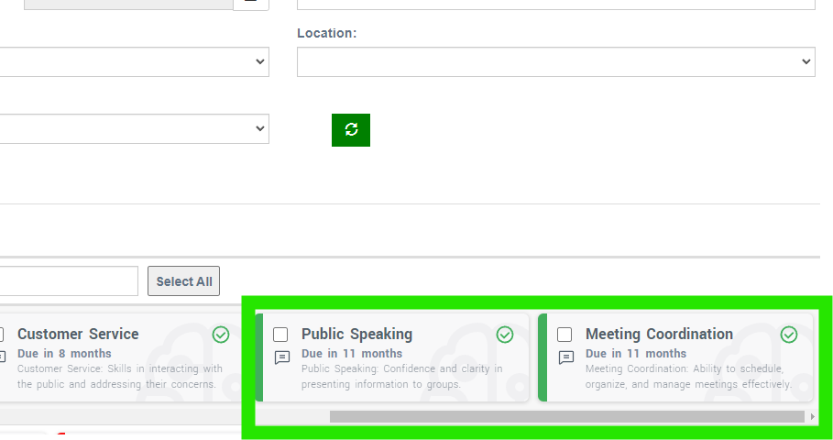Click Public Speaking description text
Viewport: 833px width, 440px height.
[x=401, y=376]
